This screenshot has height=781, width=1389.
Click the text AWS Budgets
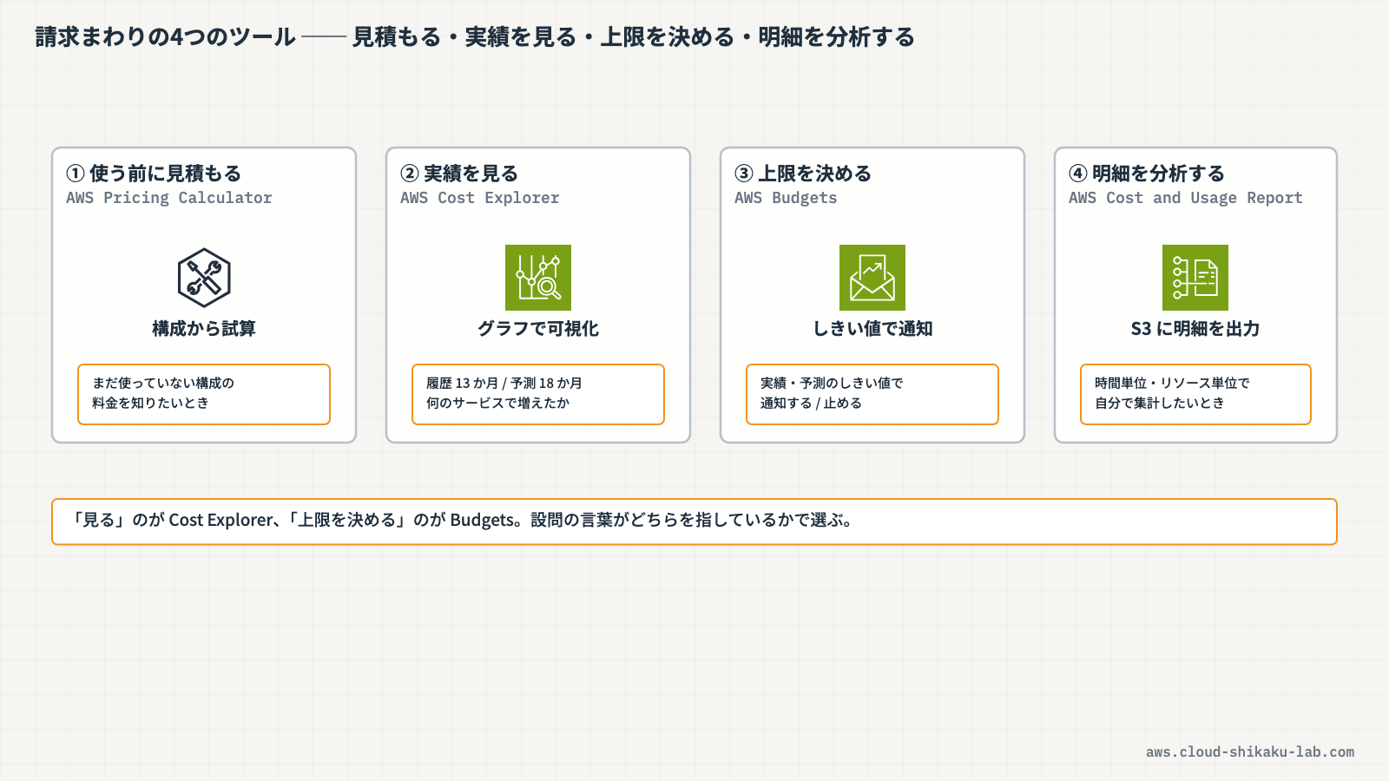786,198
